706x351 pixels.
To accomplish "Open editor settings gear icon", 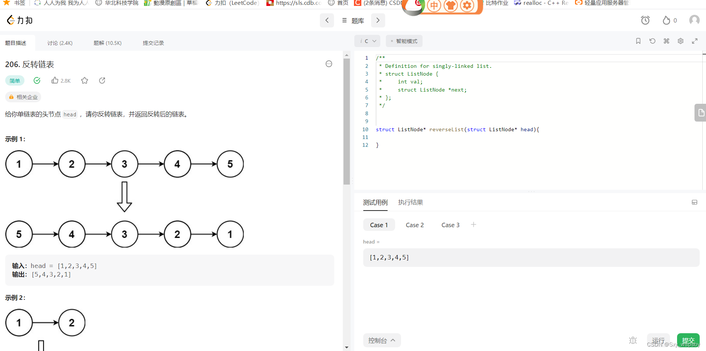I will point(680,41).
